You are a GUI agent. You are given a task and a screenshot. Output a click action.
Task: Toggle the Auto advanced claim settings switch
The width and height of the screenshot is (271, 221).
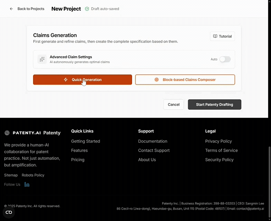tap(225, 59)
